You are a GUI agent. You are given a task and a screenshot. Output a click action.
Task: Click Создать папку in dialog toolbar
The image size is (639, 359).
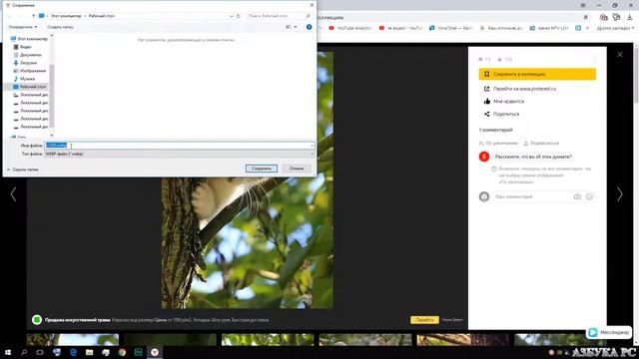(60, 27)
